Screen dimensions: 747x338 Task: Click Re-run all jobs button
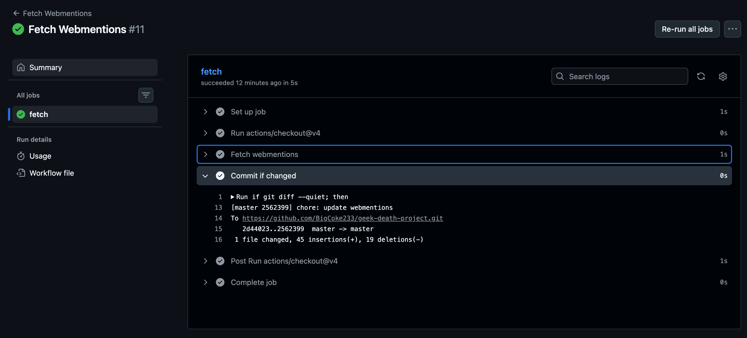687,29
